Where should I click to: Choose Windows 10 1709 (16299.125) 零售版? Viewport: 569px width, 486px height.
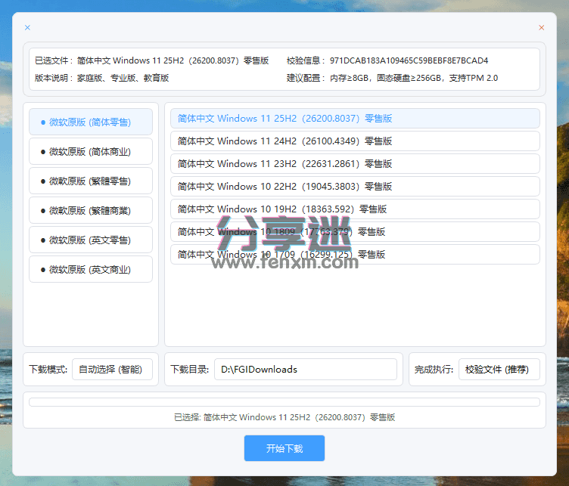click(355, 255)
